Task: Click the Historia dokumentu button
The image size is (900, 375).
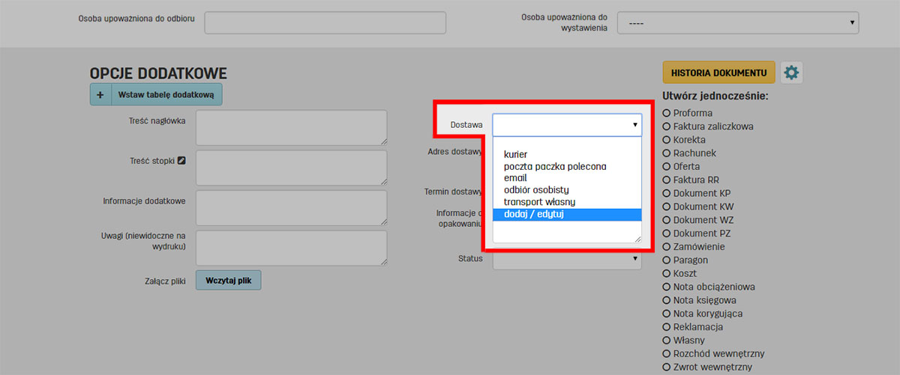Action: pos(718,73)
